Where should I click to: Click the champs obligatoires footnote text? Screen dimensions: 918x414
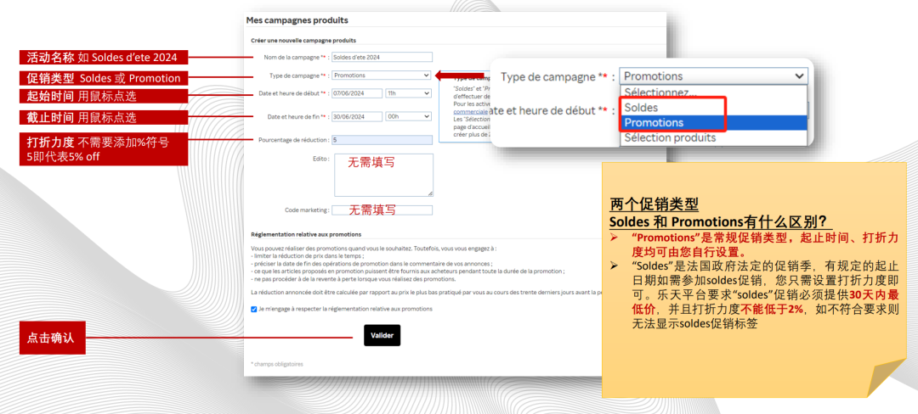pos(277,364)
